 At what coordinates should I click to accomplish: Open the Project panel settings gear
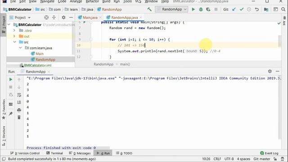coord(63,18)
